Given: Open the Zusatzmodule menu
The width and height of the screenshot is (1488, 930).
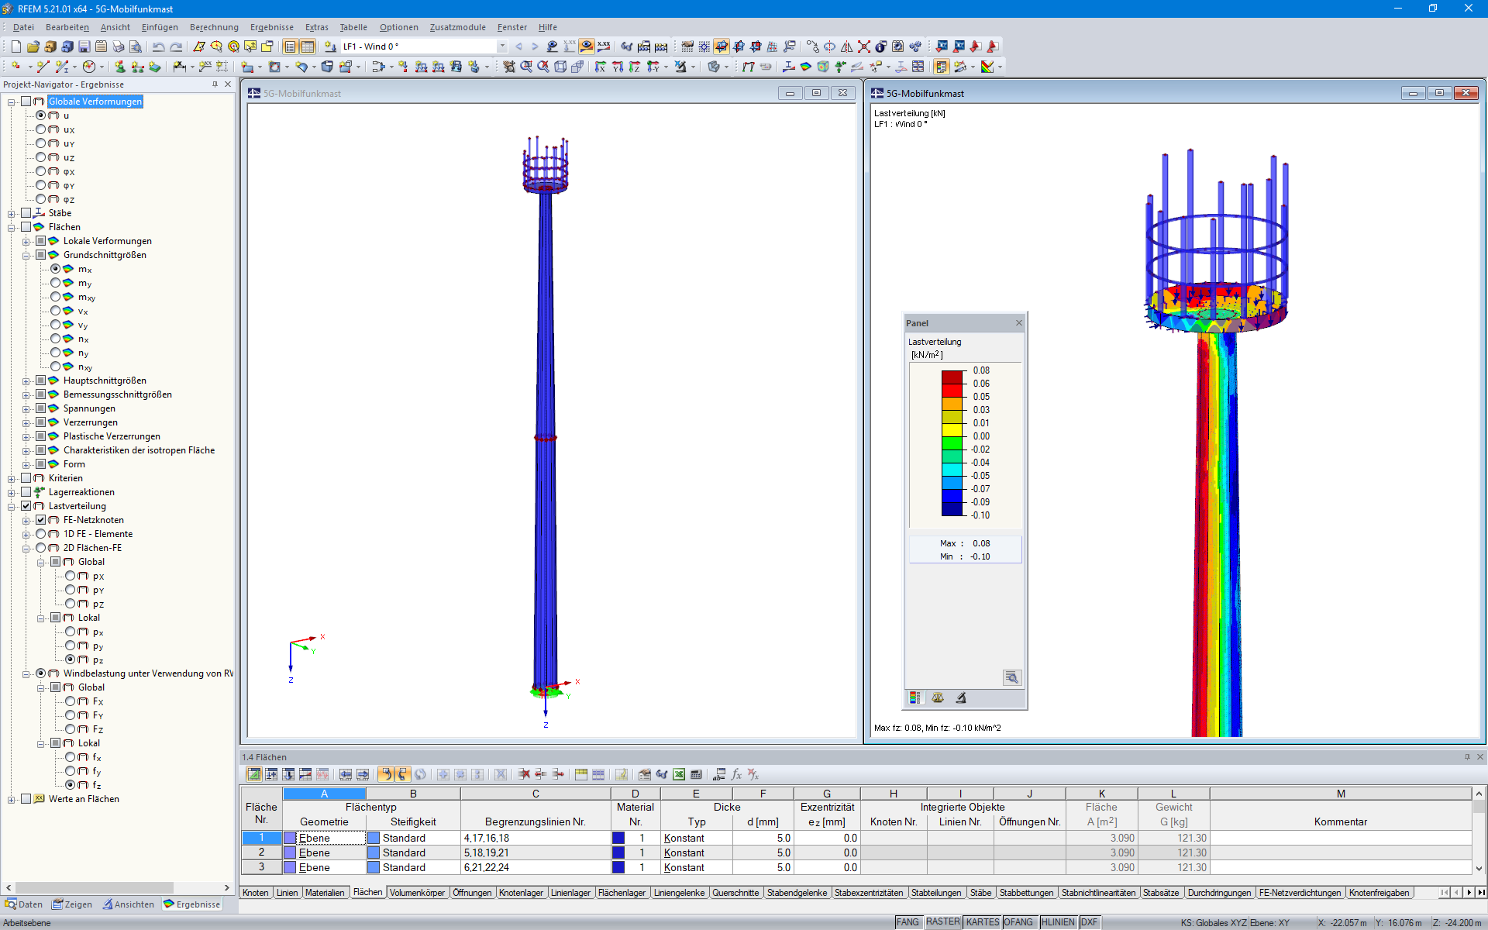Looking at the screenshot, I should [x=457, y=27].
